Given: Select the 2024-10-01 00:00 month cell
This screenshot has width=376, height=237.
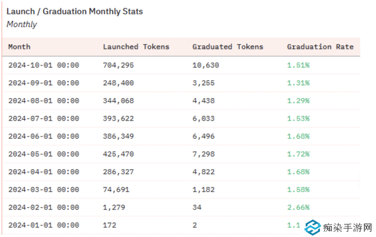Looking at the screenshot, I should (x=43, y=65).
